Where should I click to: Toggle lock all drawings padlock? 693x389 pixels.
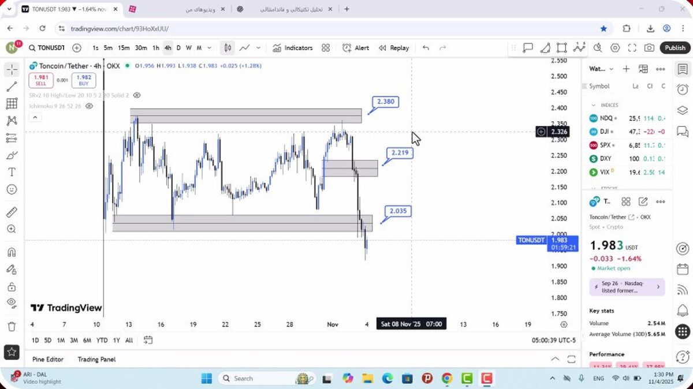12,287
